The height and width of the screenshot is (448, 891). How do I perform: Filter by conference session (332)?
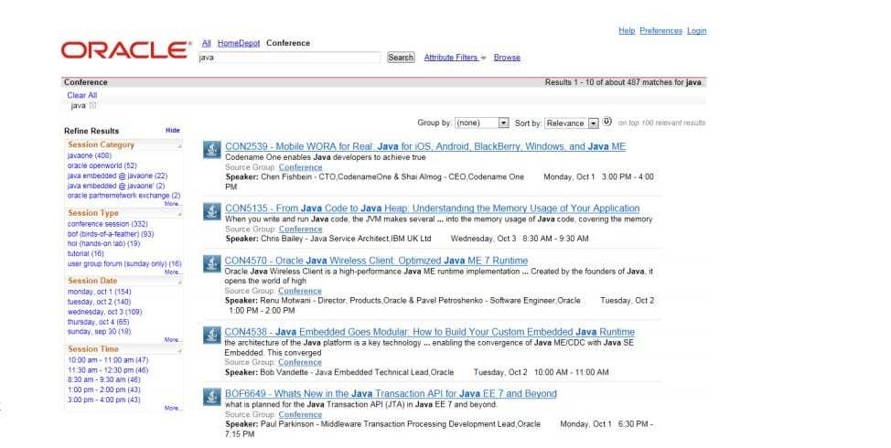tap(107, 224)
